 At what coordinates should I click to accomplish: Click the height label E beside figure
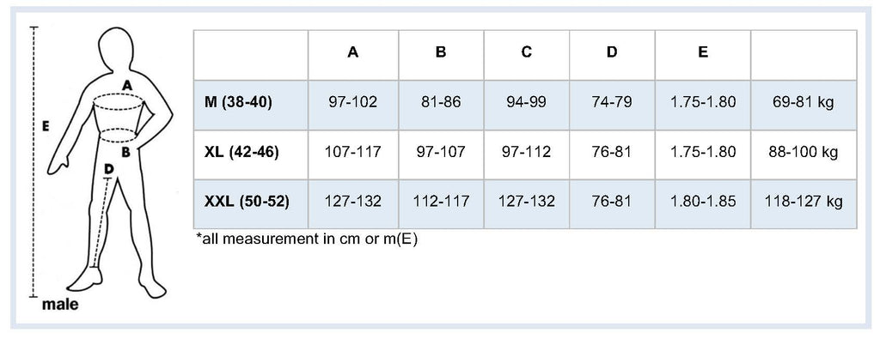[46, 127]
